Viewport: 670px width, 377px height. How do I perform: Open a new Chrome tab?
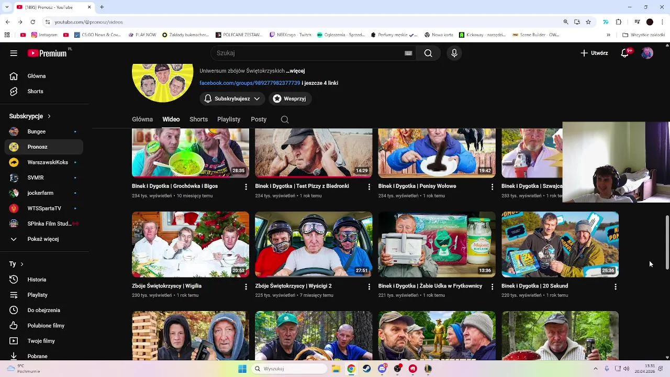[x=102, y=7]
